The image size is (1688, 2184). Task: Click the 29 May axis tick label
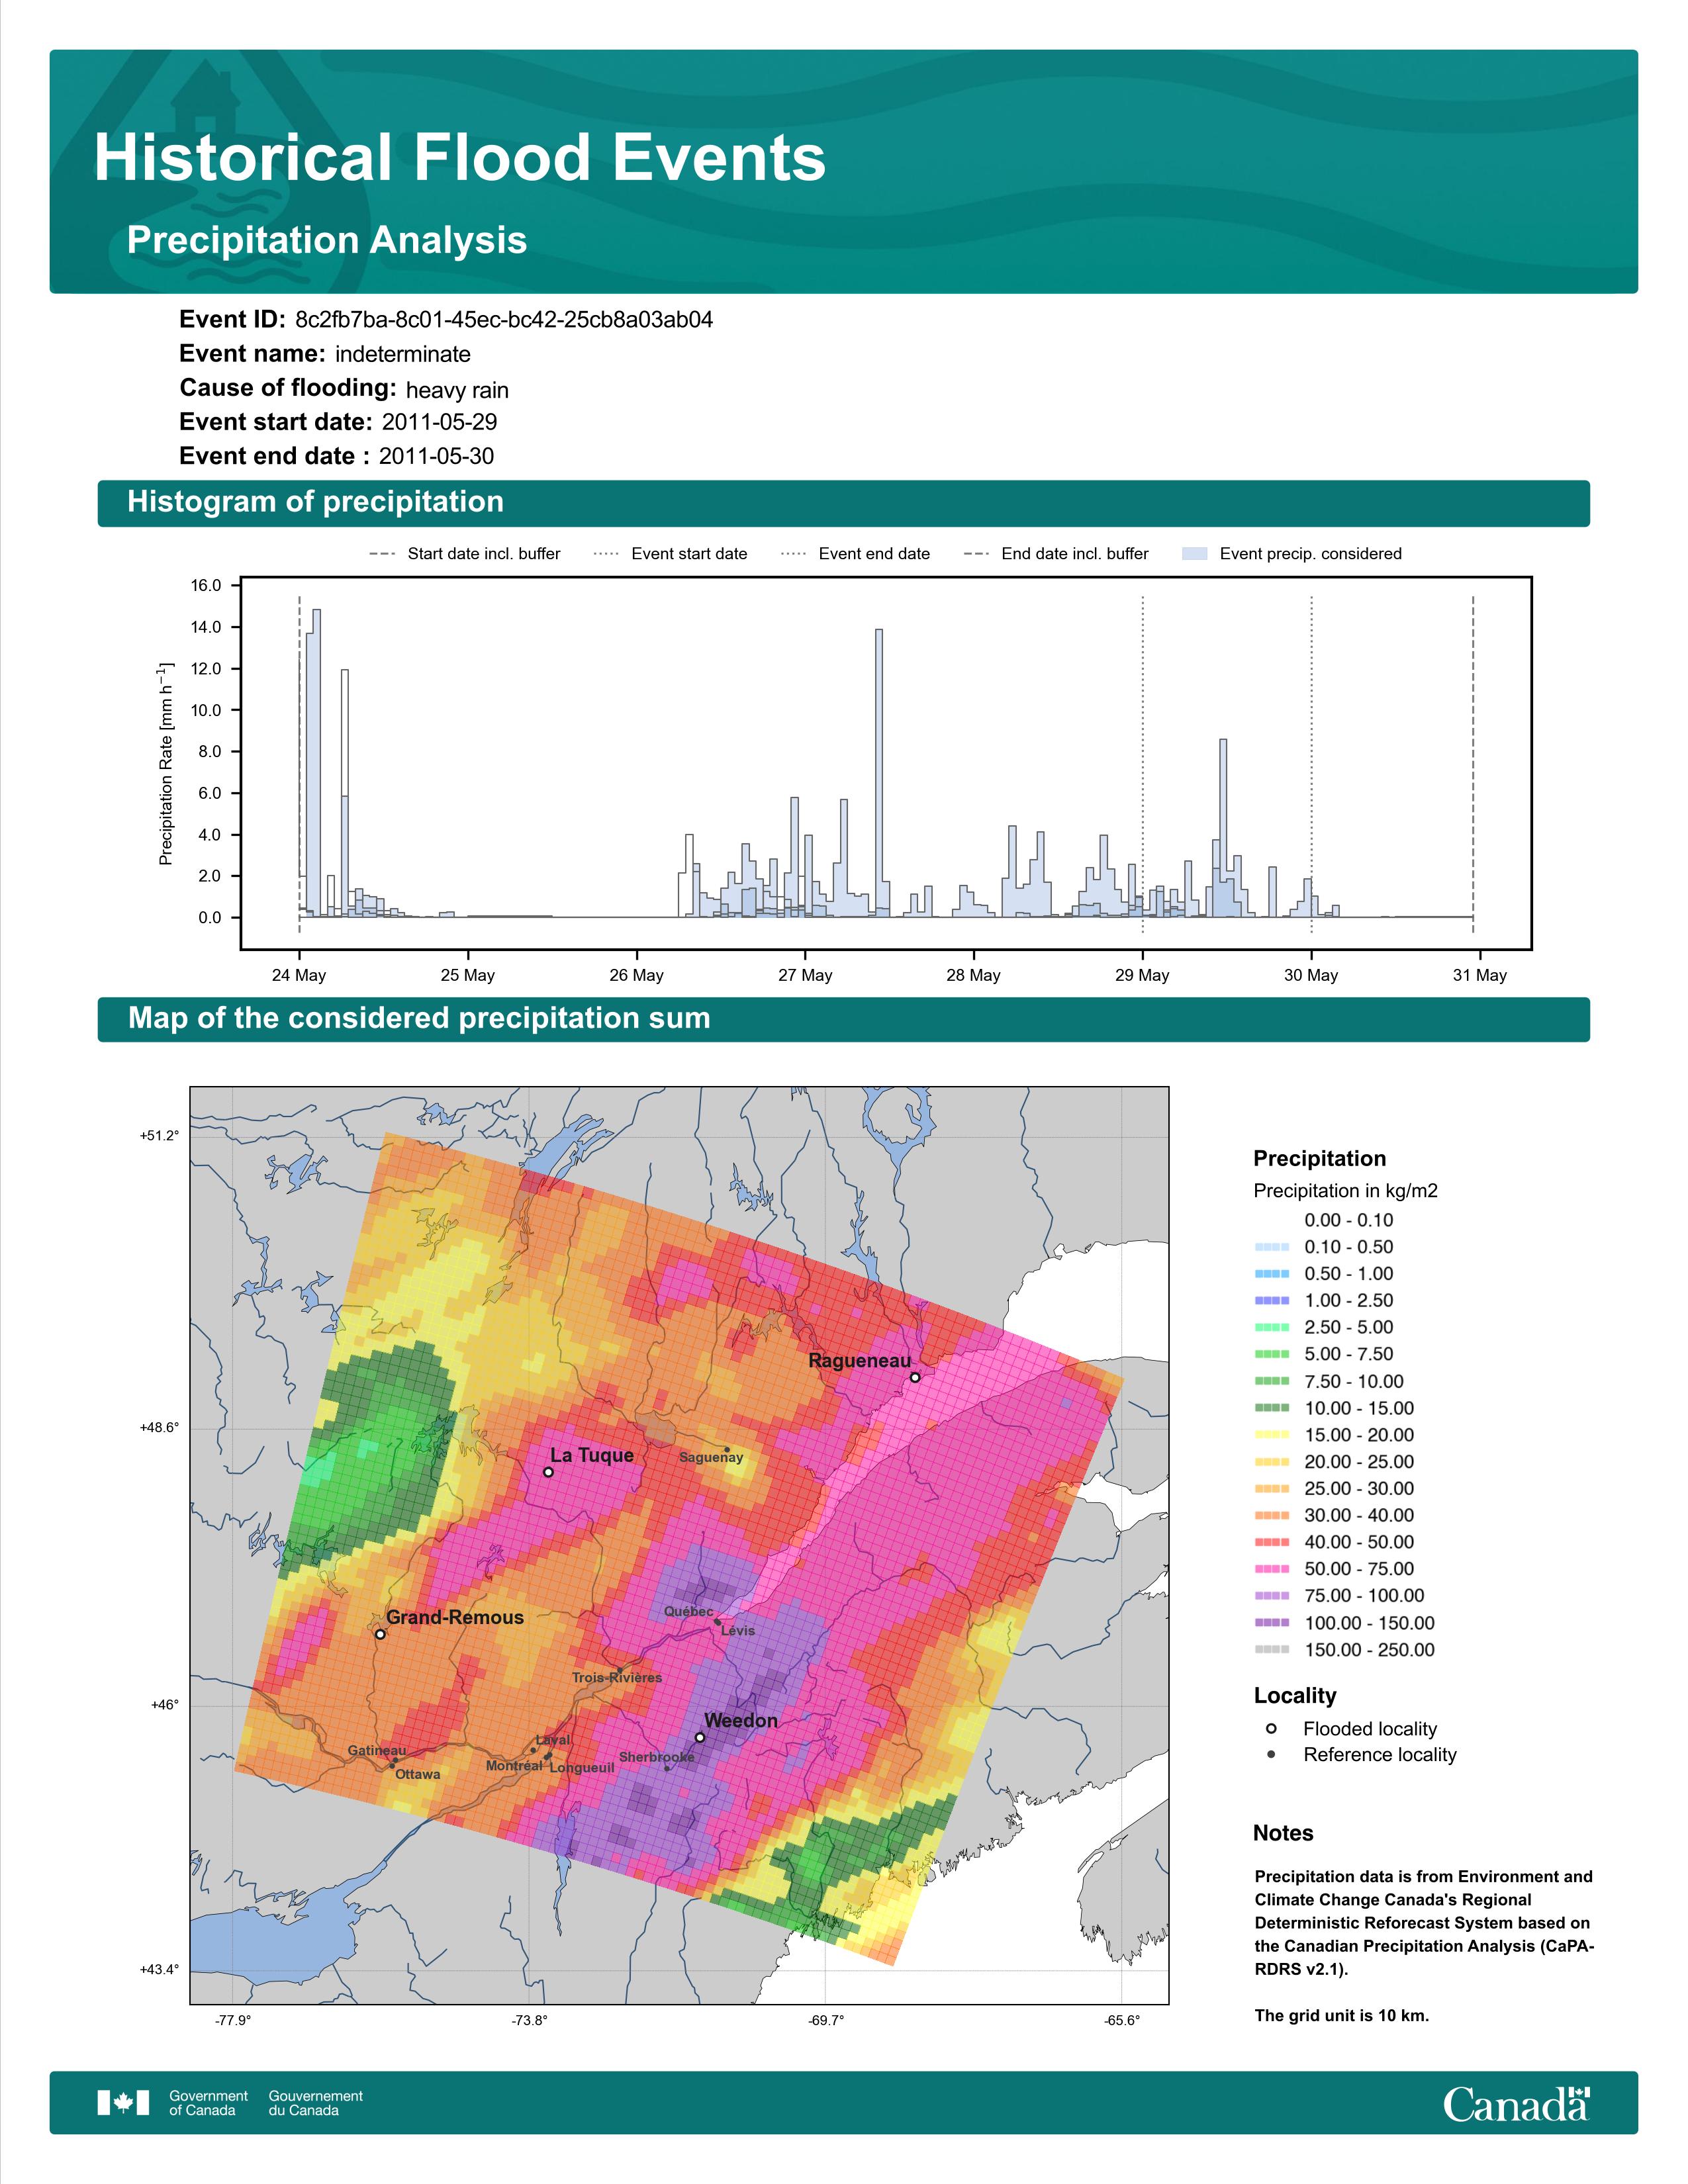1142,975
